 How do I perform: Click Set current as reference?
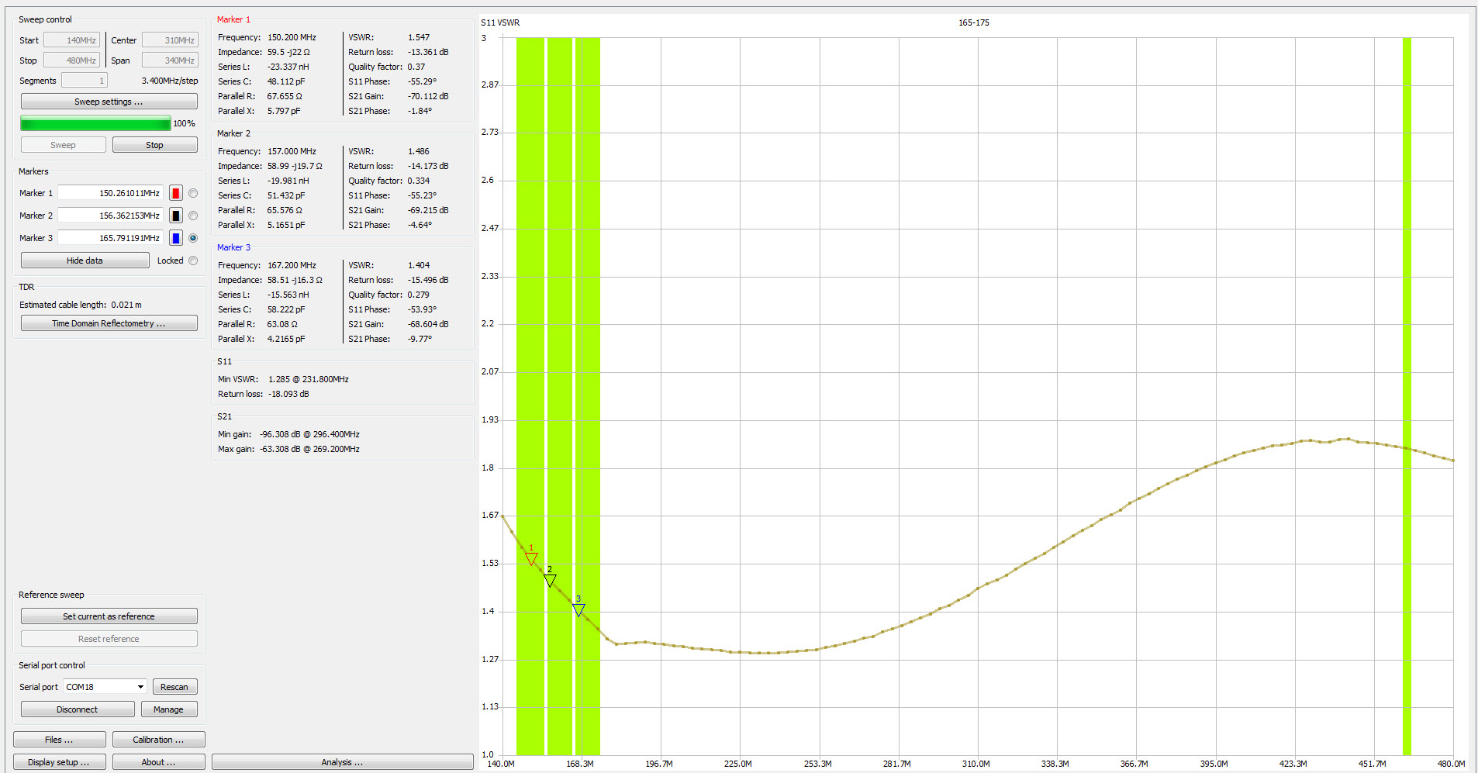[109, 616]
